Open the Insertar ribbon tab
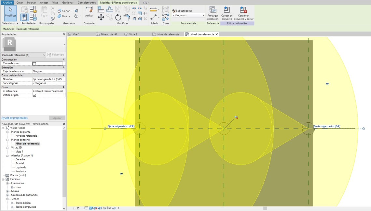The height and width of the screenshot is (211, 371). tap(31, 3)
